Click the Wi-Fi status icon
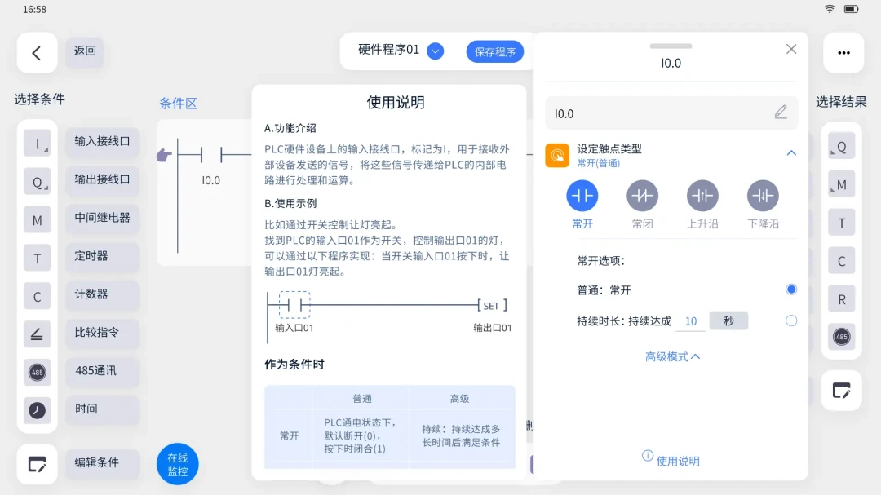881x495 pixels. (x=830, y=9)
